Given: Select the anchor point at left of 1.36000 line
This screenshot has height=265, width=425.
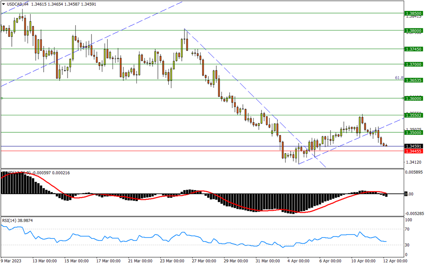Looking at the screenshot, I should 2,98.
